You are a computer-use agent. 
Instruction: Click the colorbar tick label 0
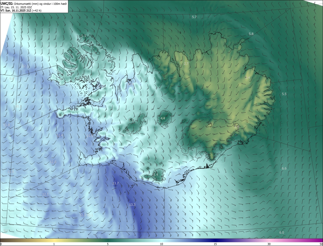[1, 244]
